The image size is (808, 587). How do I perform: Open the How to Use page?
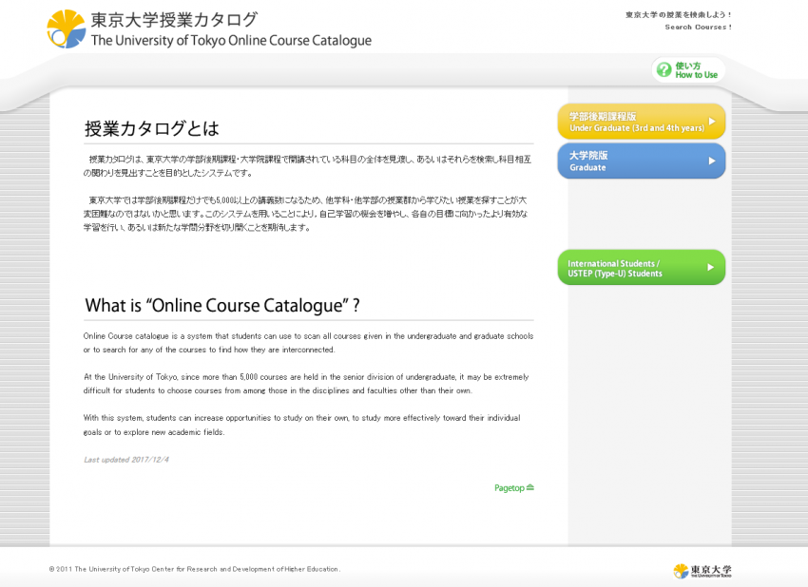[688, 70]
